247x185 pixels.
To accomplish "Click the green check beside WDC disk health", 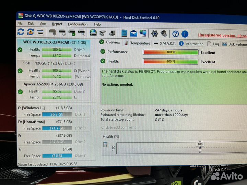I will (x=20, y=50).
